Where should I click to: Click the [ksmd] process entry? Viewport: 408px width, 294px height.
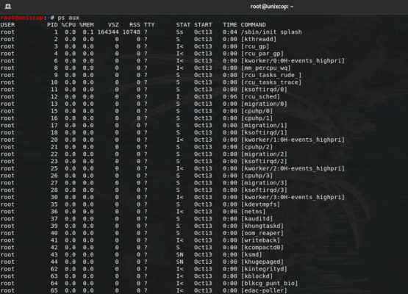[x=251, y=255]
